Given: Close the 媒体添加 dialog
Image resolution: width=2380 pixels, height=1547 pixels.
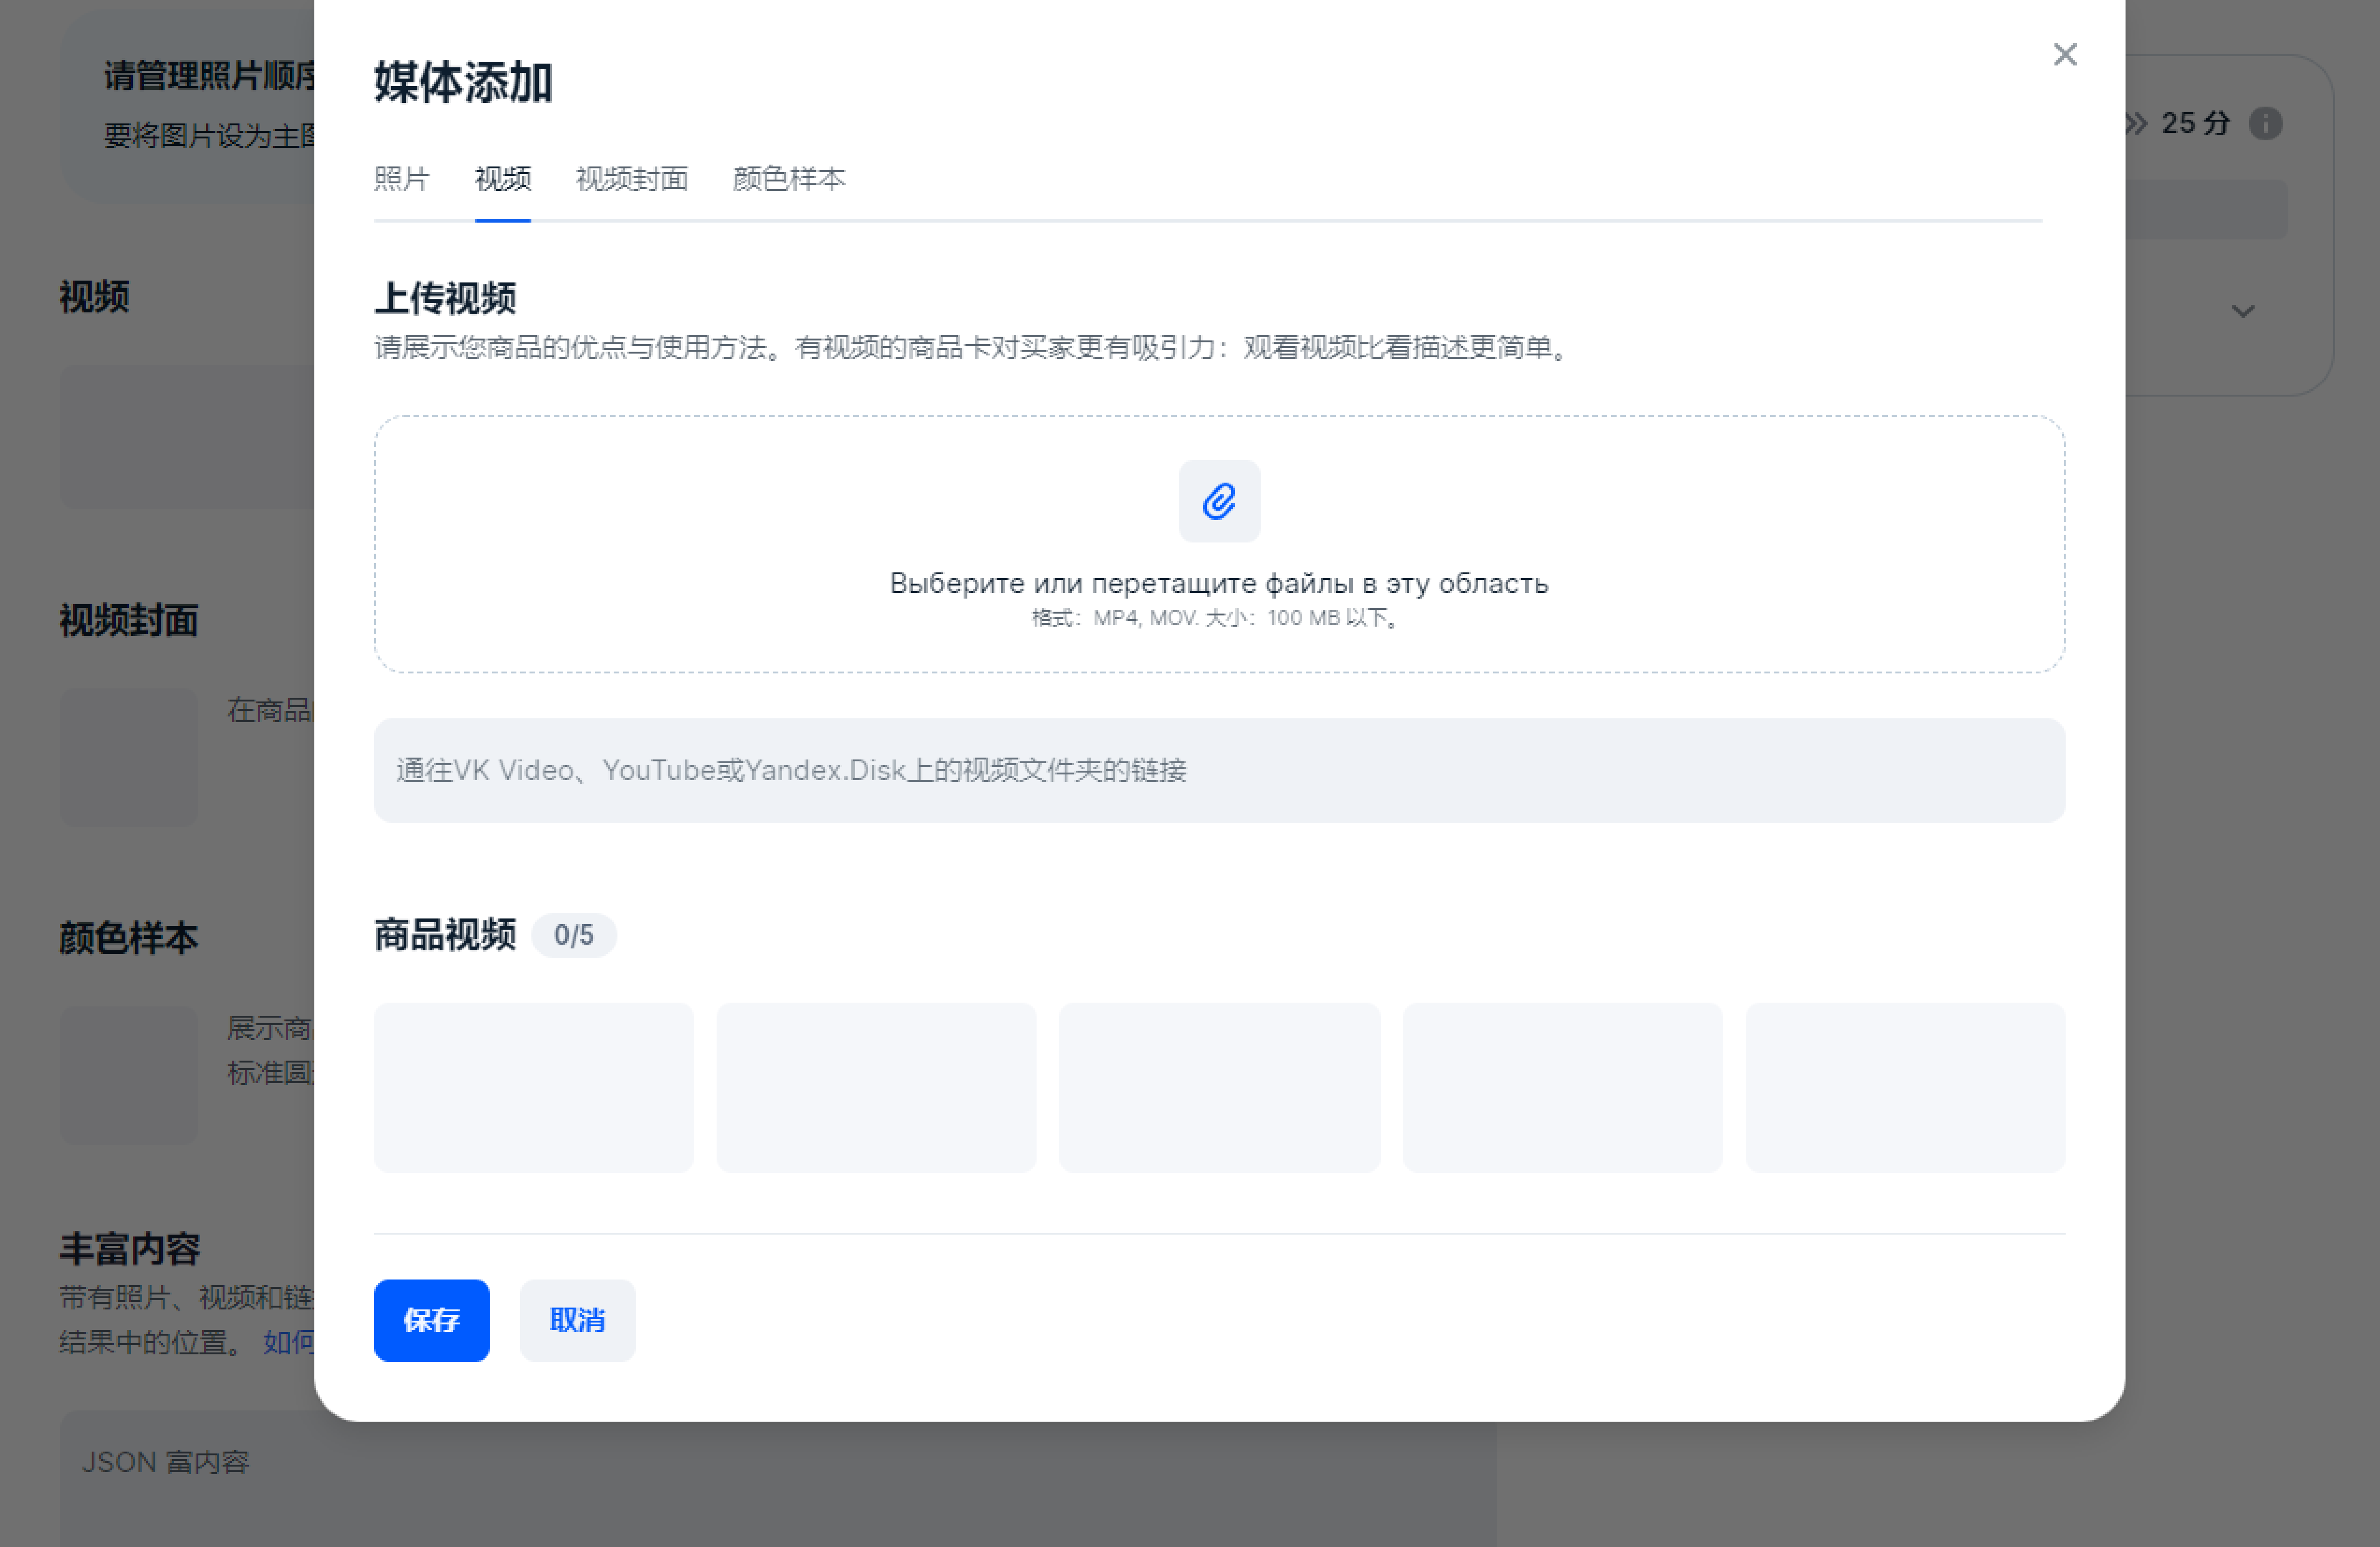Looking at the screenshot, I should coord(2065,55).
